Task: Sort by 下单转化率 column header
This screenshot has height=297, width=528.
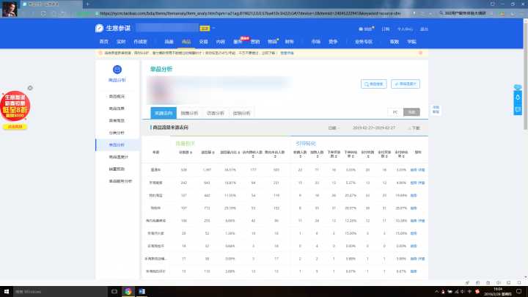Action: pyautogui.click(x=351, y=153)
